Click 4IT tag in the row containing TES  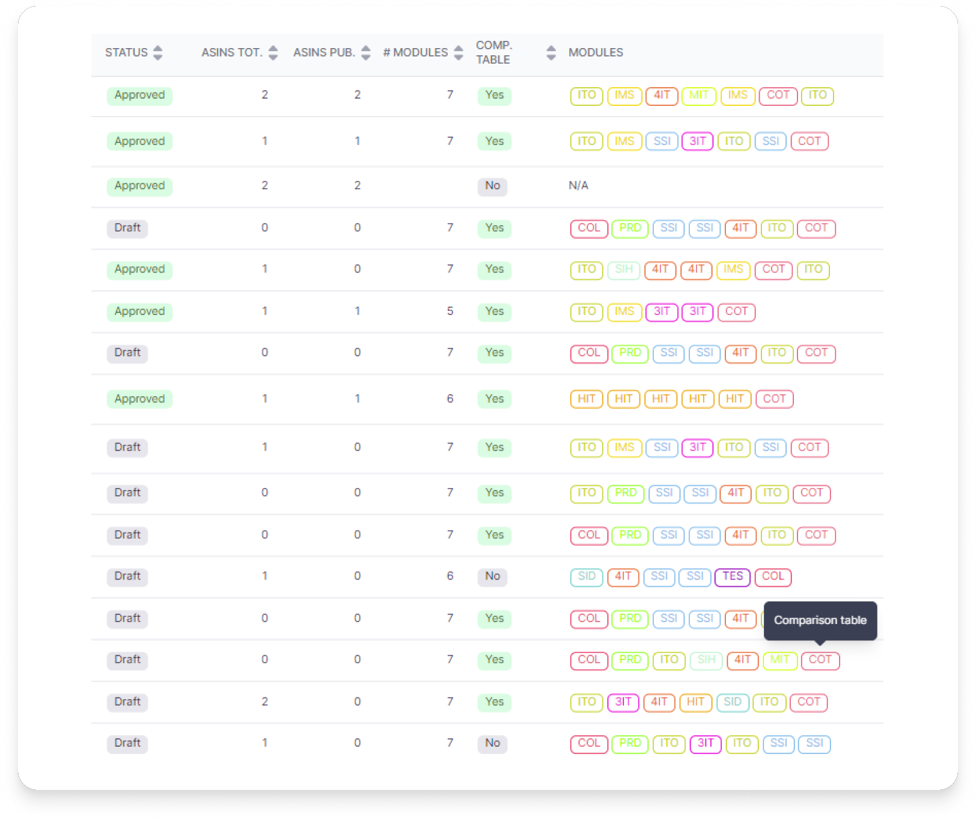tap(623, 577)
